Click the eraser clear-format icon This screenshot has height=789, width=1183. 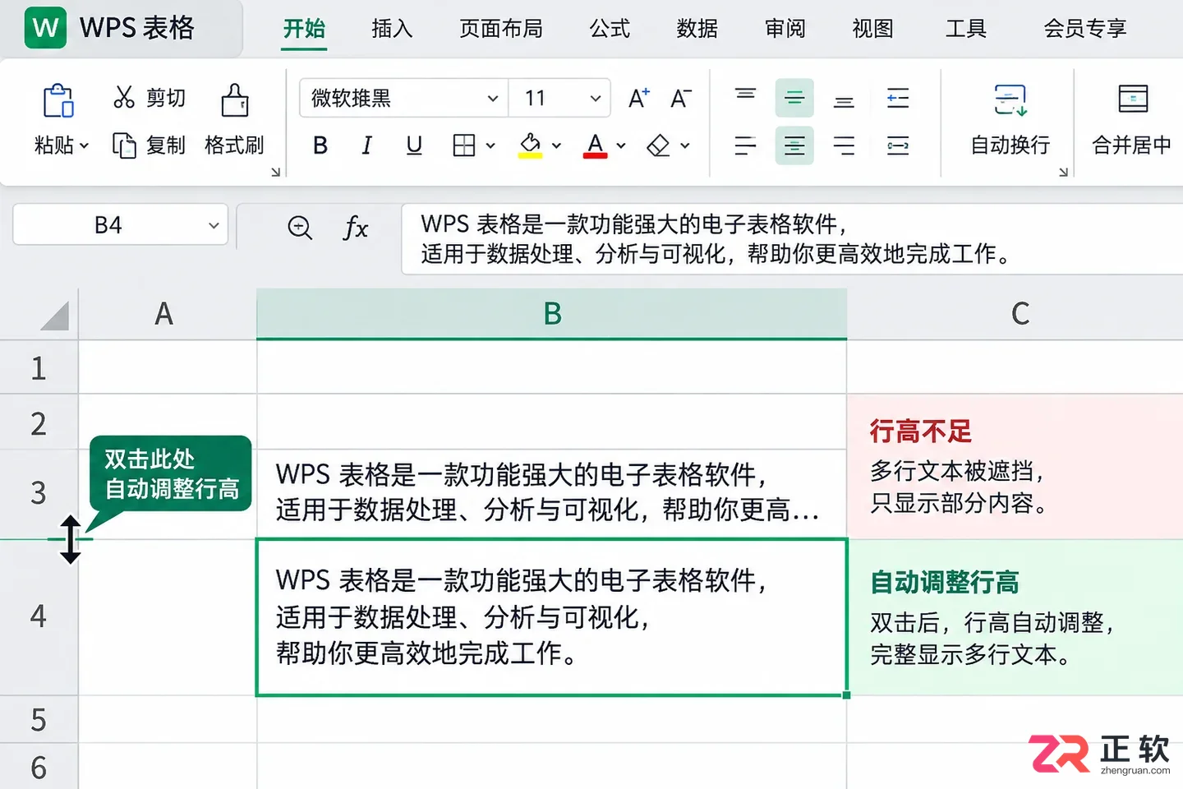[x=659, y=145]
